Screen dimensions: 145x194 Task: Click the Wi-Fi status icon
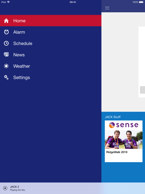(x=8, y=2)
